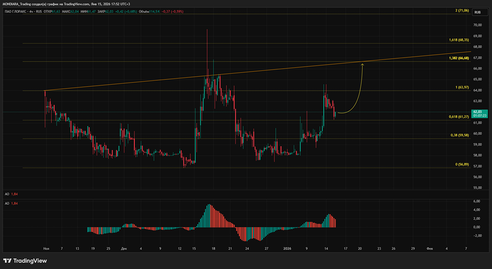The image size is (492, 269).
Task: Click the 2026 date label
Action: (x=287, y=249)
